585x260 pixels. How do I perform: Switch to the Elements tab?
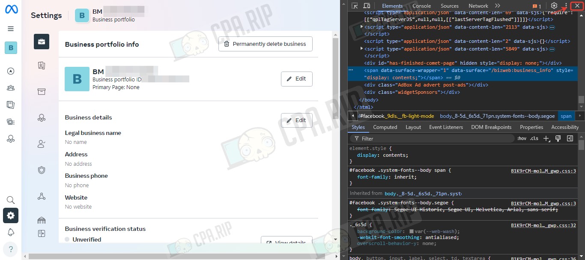(x=392, y=6)
